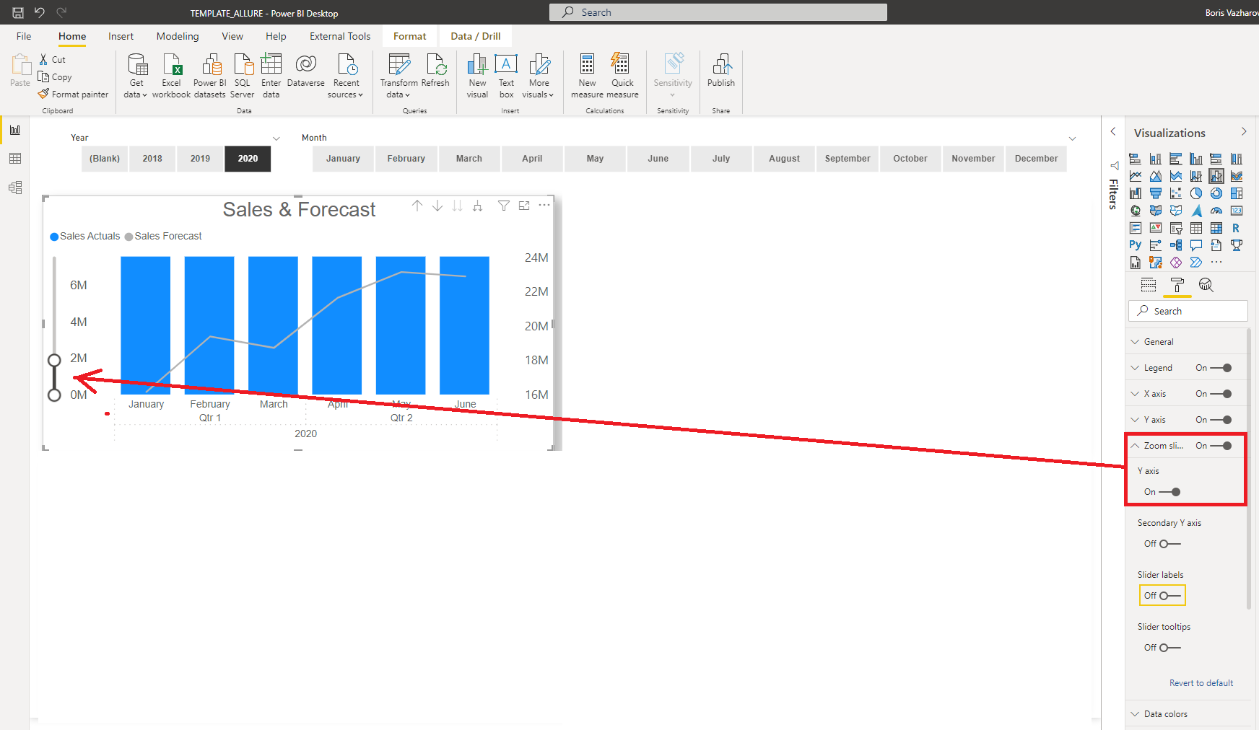Open Power BI datasets
The width and height of the screenshot is (1259, 730).
click(210, 76)
